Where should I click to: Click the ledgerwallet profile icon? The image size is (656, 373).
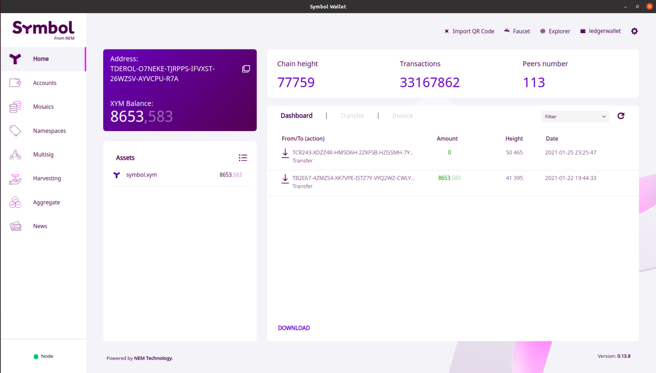click(x=583, y=31)
